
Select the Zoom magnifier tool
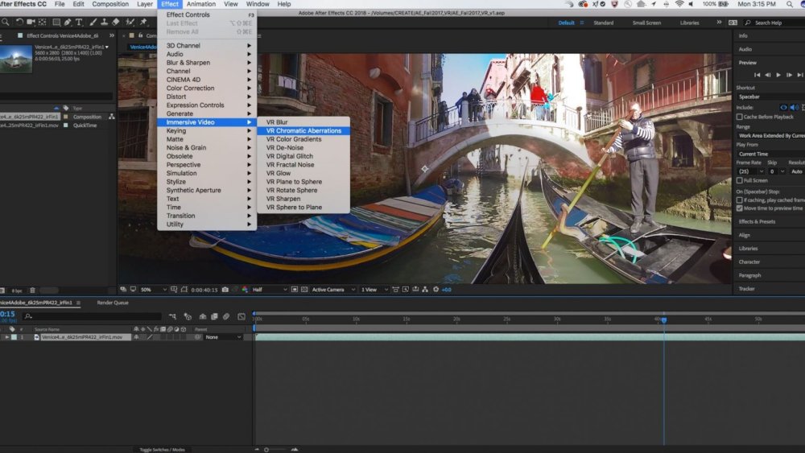[x=5, y=22]
